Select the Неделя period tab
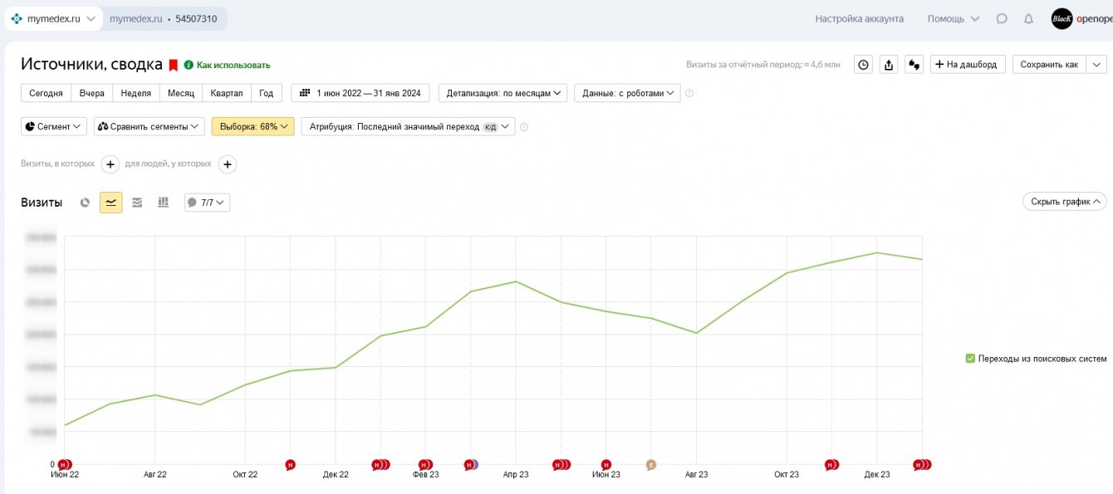1113x494 pixels. 135,93
